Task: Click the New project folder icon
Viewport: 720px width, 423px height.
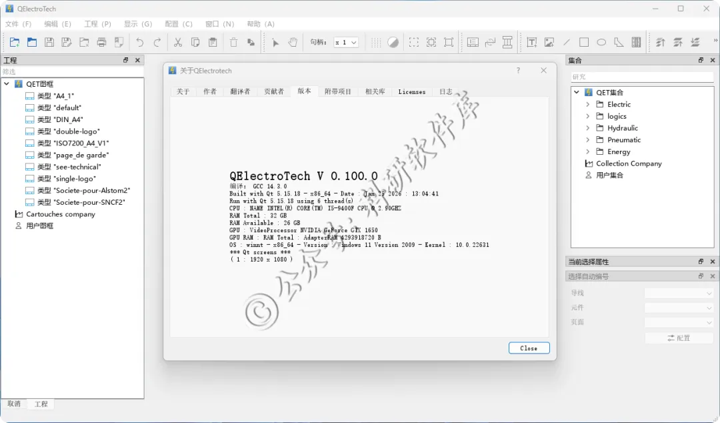Action: tap(15, 42)
